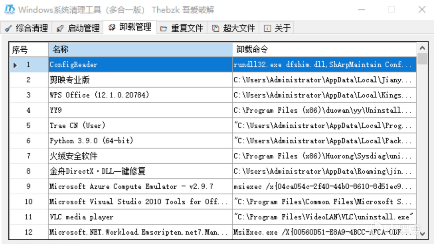Click the vertical scrollbar thumb
Viewport: 434px width, 244px height.
(x=422, y=59)
